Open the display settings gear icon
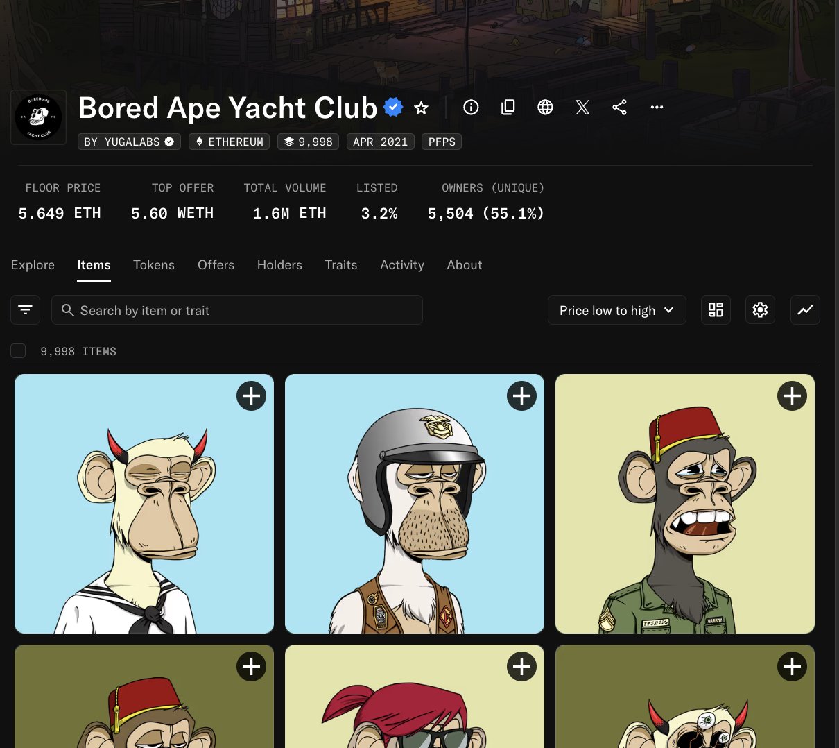Viewport: 839px width, 748px height. pos(760,310)
